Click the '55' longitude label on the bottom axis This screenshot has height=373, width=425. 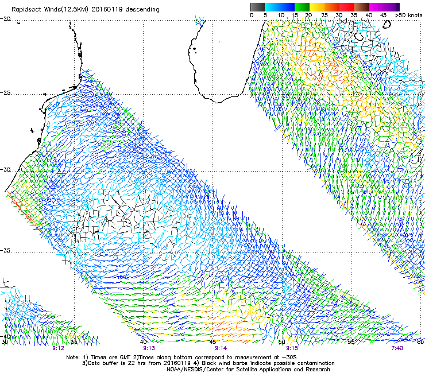(351, 342)
